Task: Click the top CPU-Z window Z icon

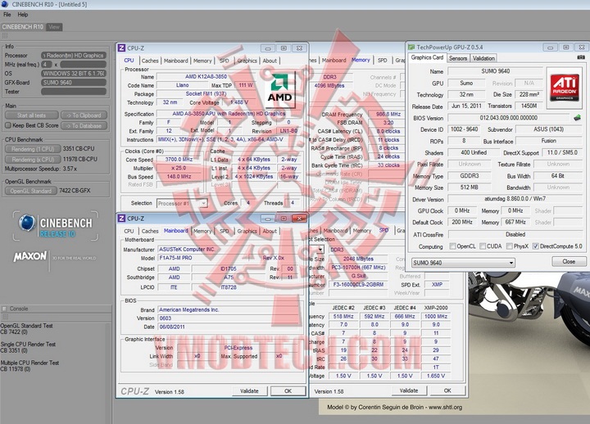Action: pos(121,48)
